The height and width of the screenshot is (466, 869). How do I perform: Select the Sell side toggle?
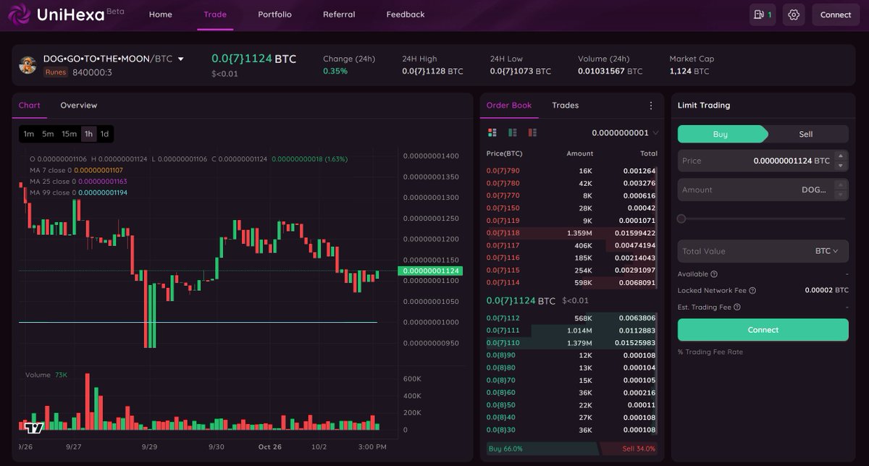click(x=806, y=134)
